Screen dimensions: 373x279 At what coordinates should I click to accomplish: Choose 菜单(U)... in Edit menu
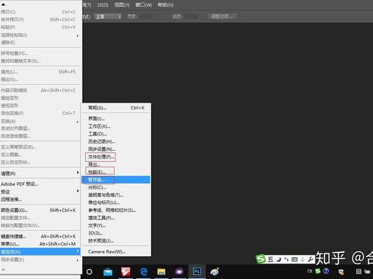(40, 244)
